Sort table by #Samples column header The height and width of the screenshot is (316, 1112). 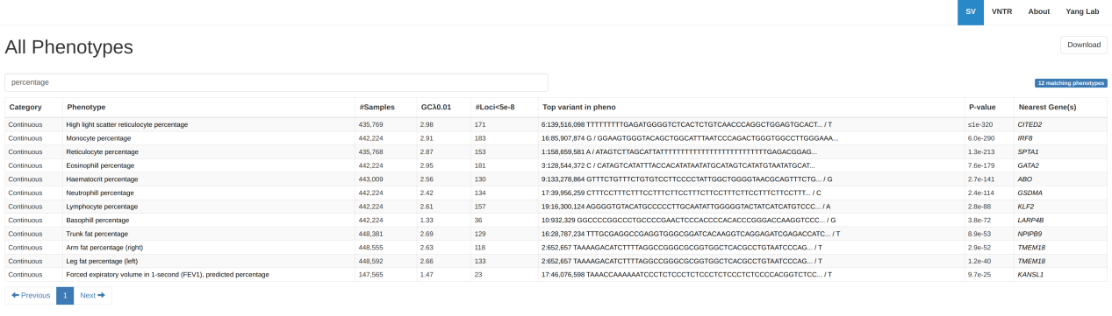point(377,107)
